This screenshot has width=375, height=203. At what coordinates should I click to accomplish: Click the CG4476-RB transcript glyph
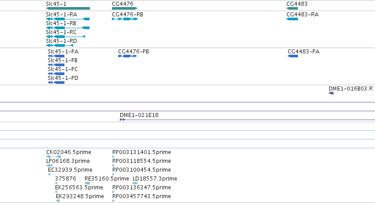click(x=125, y=19)
